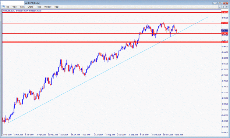The width and height of the screenshot is (230, 138).
Task: Click the 0.82870 price axis label
Action: pyautogui.click(x=225, y=58)
